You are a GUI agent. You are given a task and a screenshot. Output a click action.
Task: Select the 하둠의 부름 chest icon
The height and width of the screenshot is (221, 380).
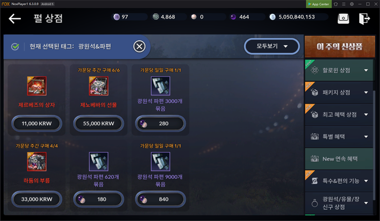[37, 161]
